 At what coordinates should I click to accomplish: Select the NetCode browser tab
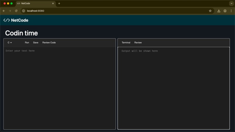36,3
